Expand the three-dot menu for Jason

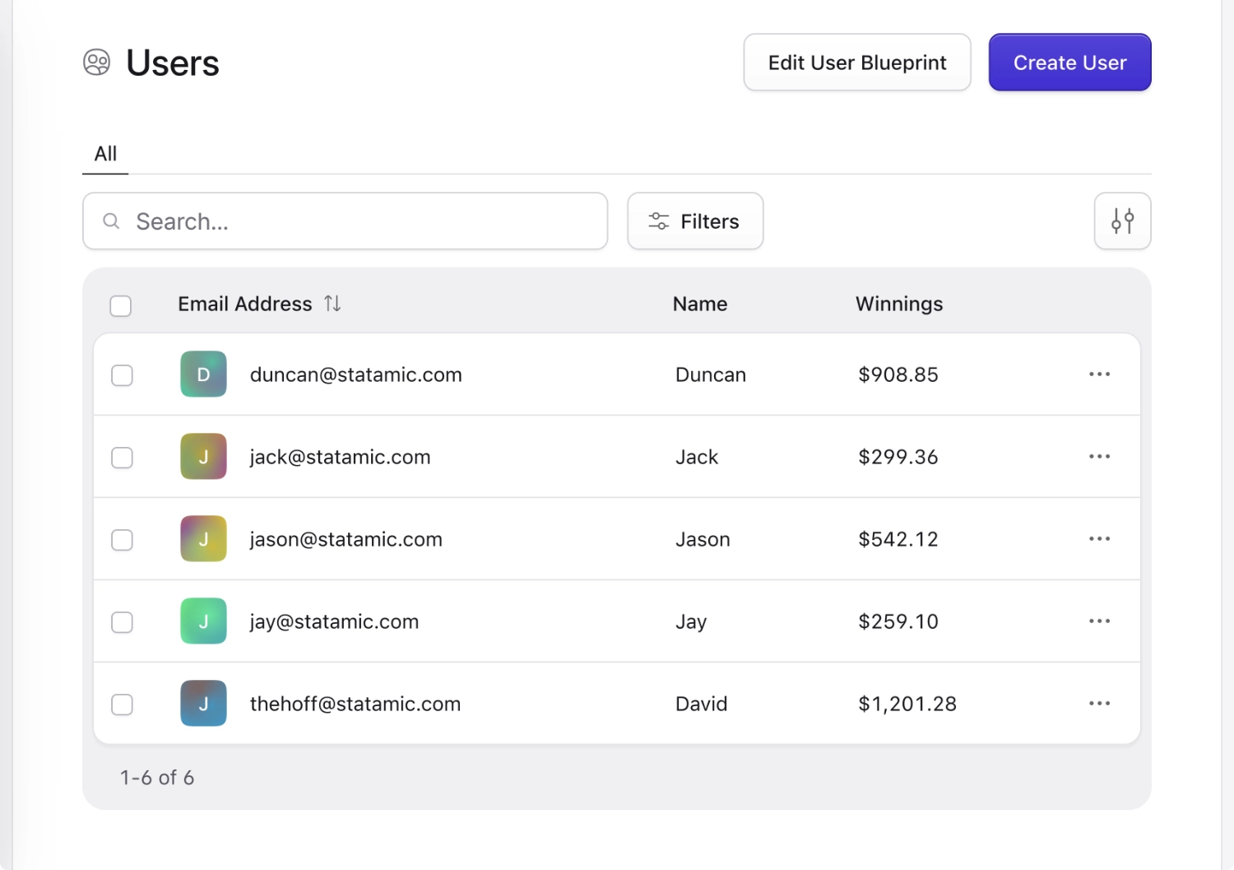pyautogui.click(x=1099, y=539)
